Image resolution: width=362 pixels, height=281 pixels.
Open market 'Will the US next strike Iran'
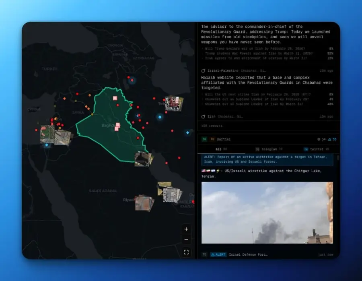tap(267, 94)
